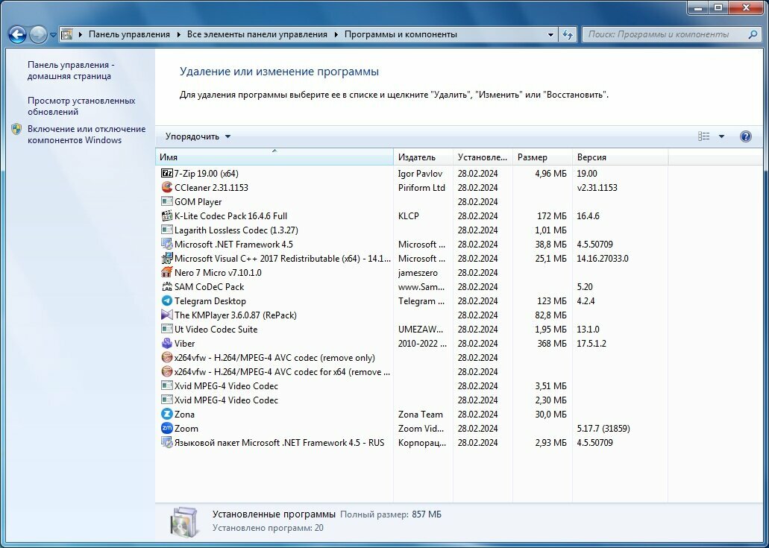Screen dimensions: 769x548
Task: Open Панель управления - домашняя страница link
Action: point(69,70)
